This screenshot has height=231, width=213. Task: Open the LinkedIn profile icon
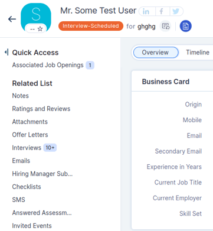point(147,11)
